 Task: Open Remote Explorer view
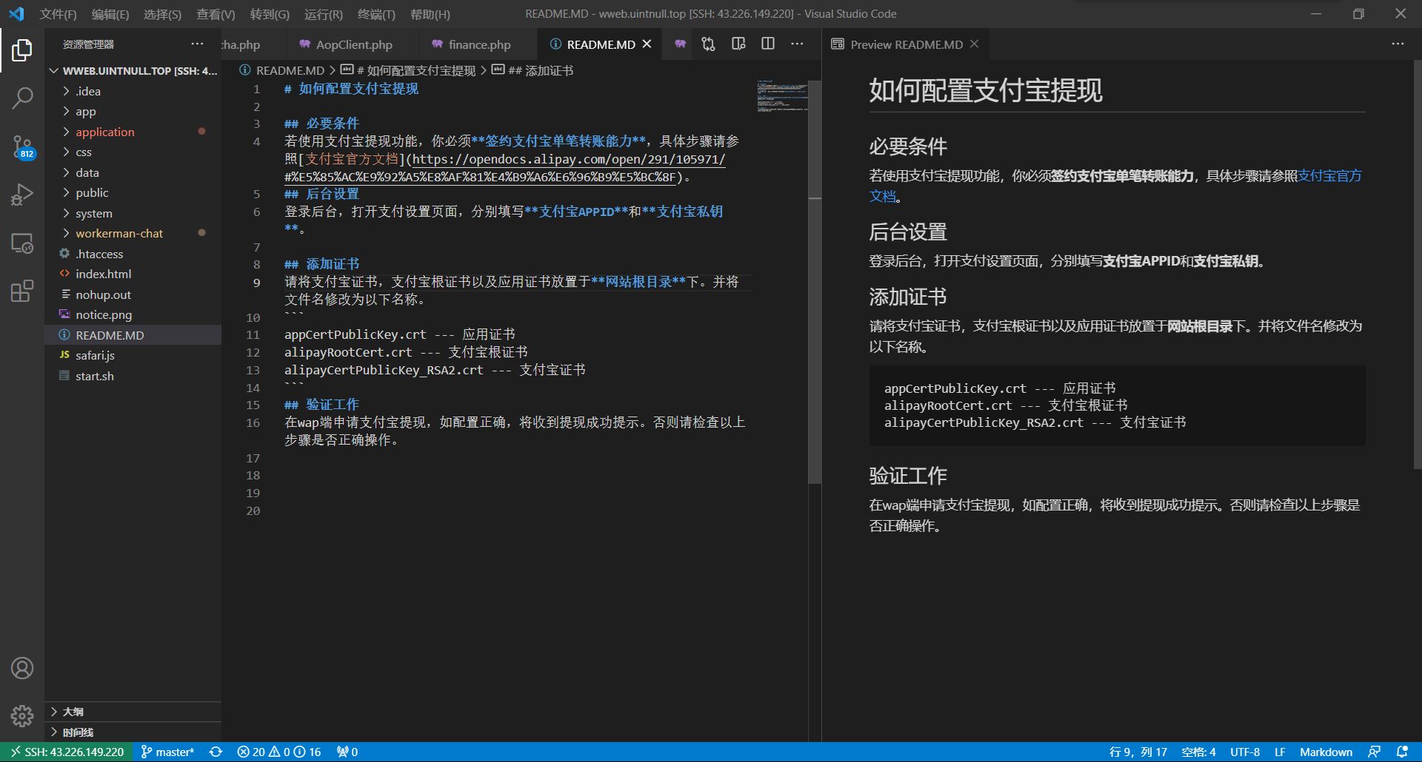pyautogui.click(x=22, y=243)
